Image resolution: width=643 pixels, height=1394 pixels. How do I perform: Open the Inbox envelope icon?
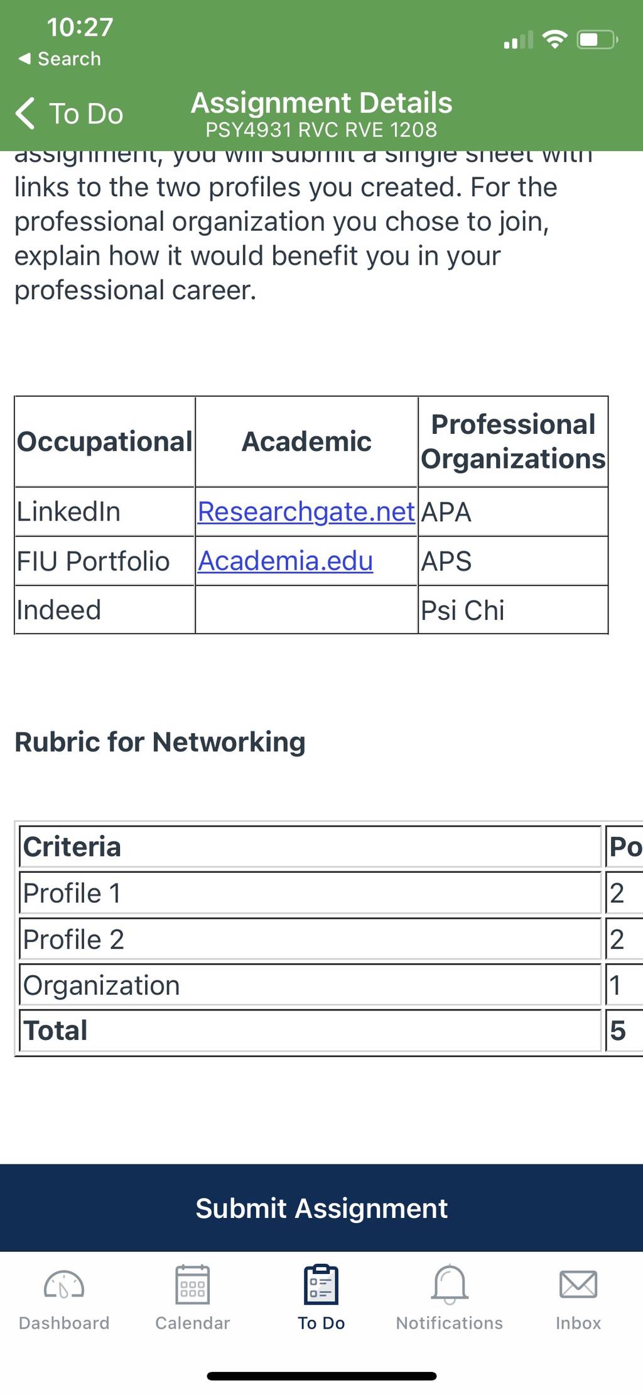click(x=578, y=1284)
